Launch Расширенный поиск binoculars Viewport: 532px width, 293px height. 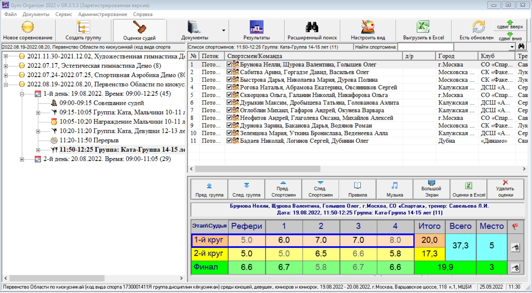coord(312,27)
